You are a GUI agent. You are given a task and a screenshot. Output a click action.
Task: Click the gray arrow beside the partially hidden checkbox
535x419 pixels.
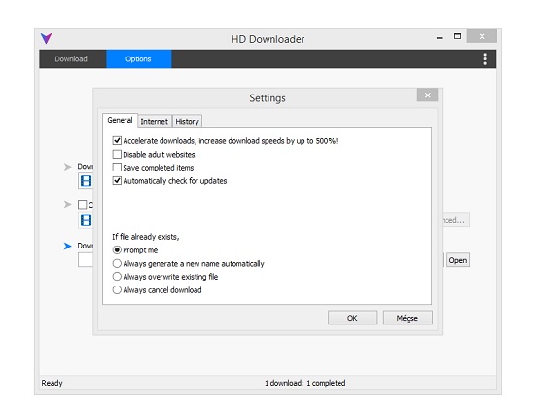pyautogui.click(x=67, y=204)
